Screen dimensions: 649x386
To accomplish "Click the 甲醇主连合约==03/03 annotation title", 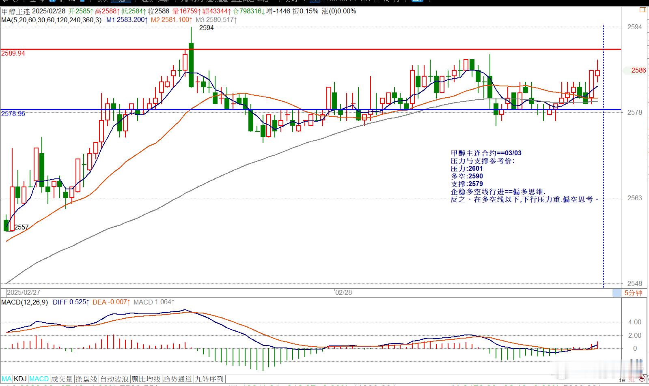I will click(486, 153).
